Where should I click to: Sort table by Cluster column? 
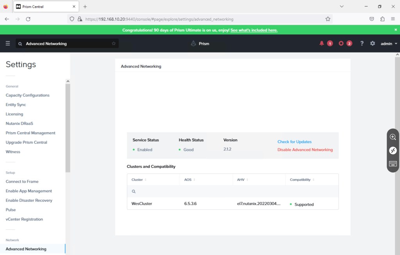(145, 180)
